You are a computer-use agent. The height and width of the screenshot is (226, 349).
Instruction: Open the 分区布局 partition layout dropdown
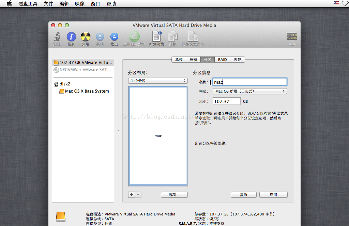coord(158,81)
